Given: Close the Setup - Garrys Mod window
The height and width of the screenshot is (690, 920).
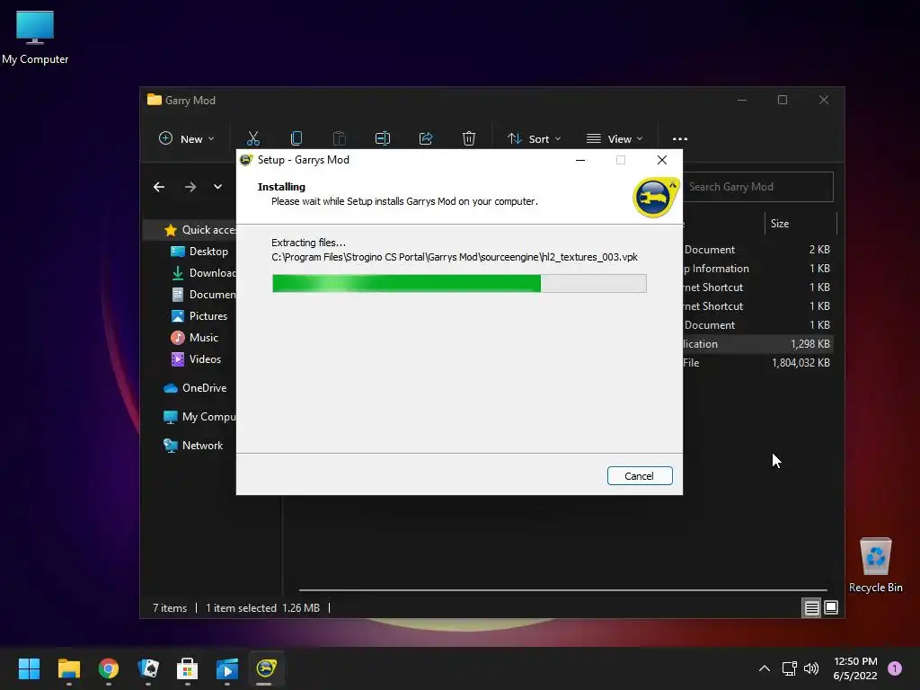Looking at the screenshot, I should click(x=662, y=160).
